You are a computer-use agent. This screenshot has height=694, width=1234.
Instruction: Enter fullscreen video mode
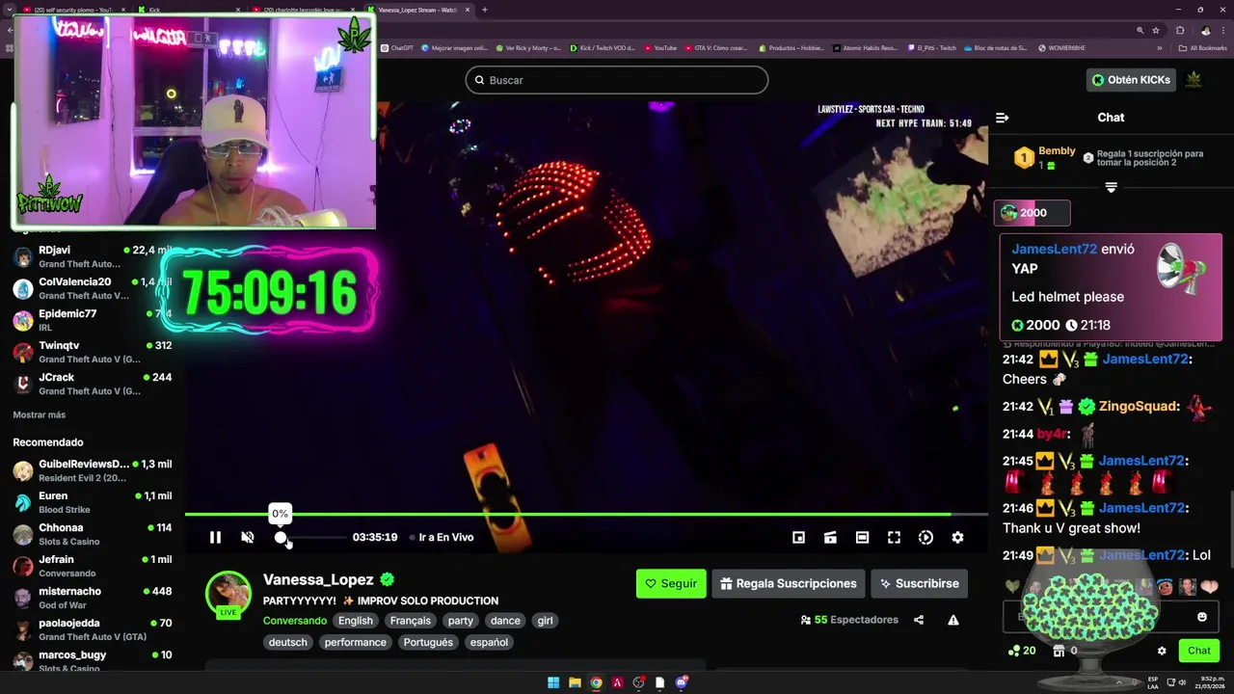[894, 538]
